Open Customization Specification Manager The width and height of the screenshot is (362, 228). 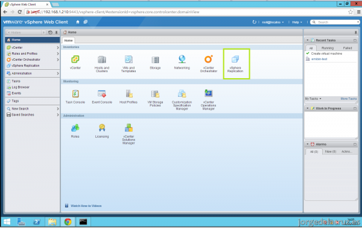[182, 94]
